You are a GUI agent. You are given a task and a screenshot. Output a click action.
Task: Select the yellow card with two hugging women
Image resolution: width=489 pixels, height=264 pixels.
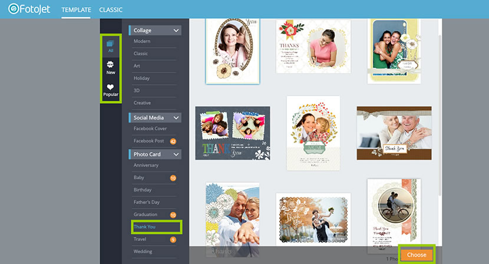click(x=394, y=51)
